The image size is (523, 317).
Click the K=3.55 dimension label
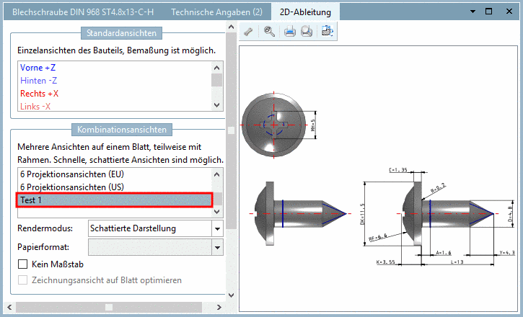[x=386, y=262]
